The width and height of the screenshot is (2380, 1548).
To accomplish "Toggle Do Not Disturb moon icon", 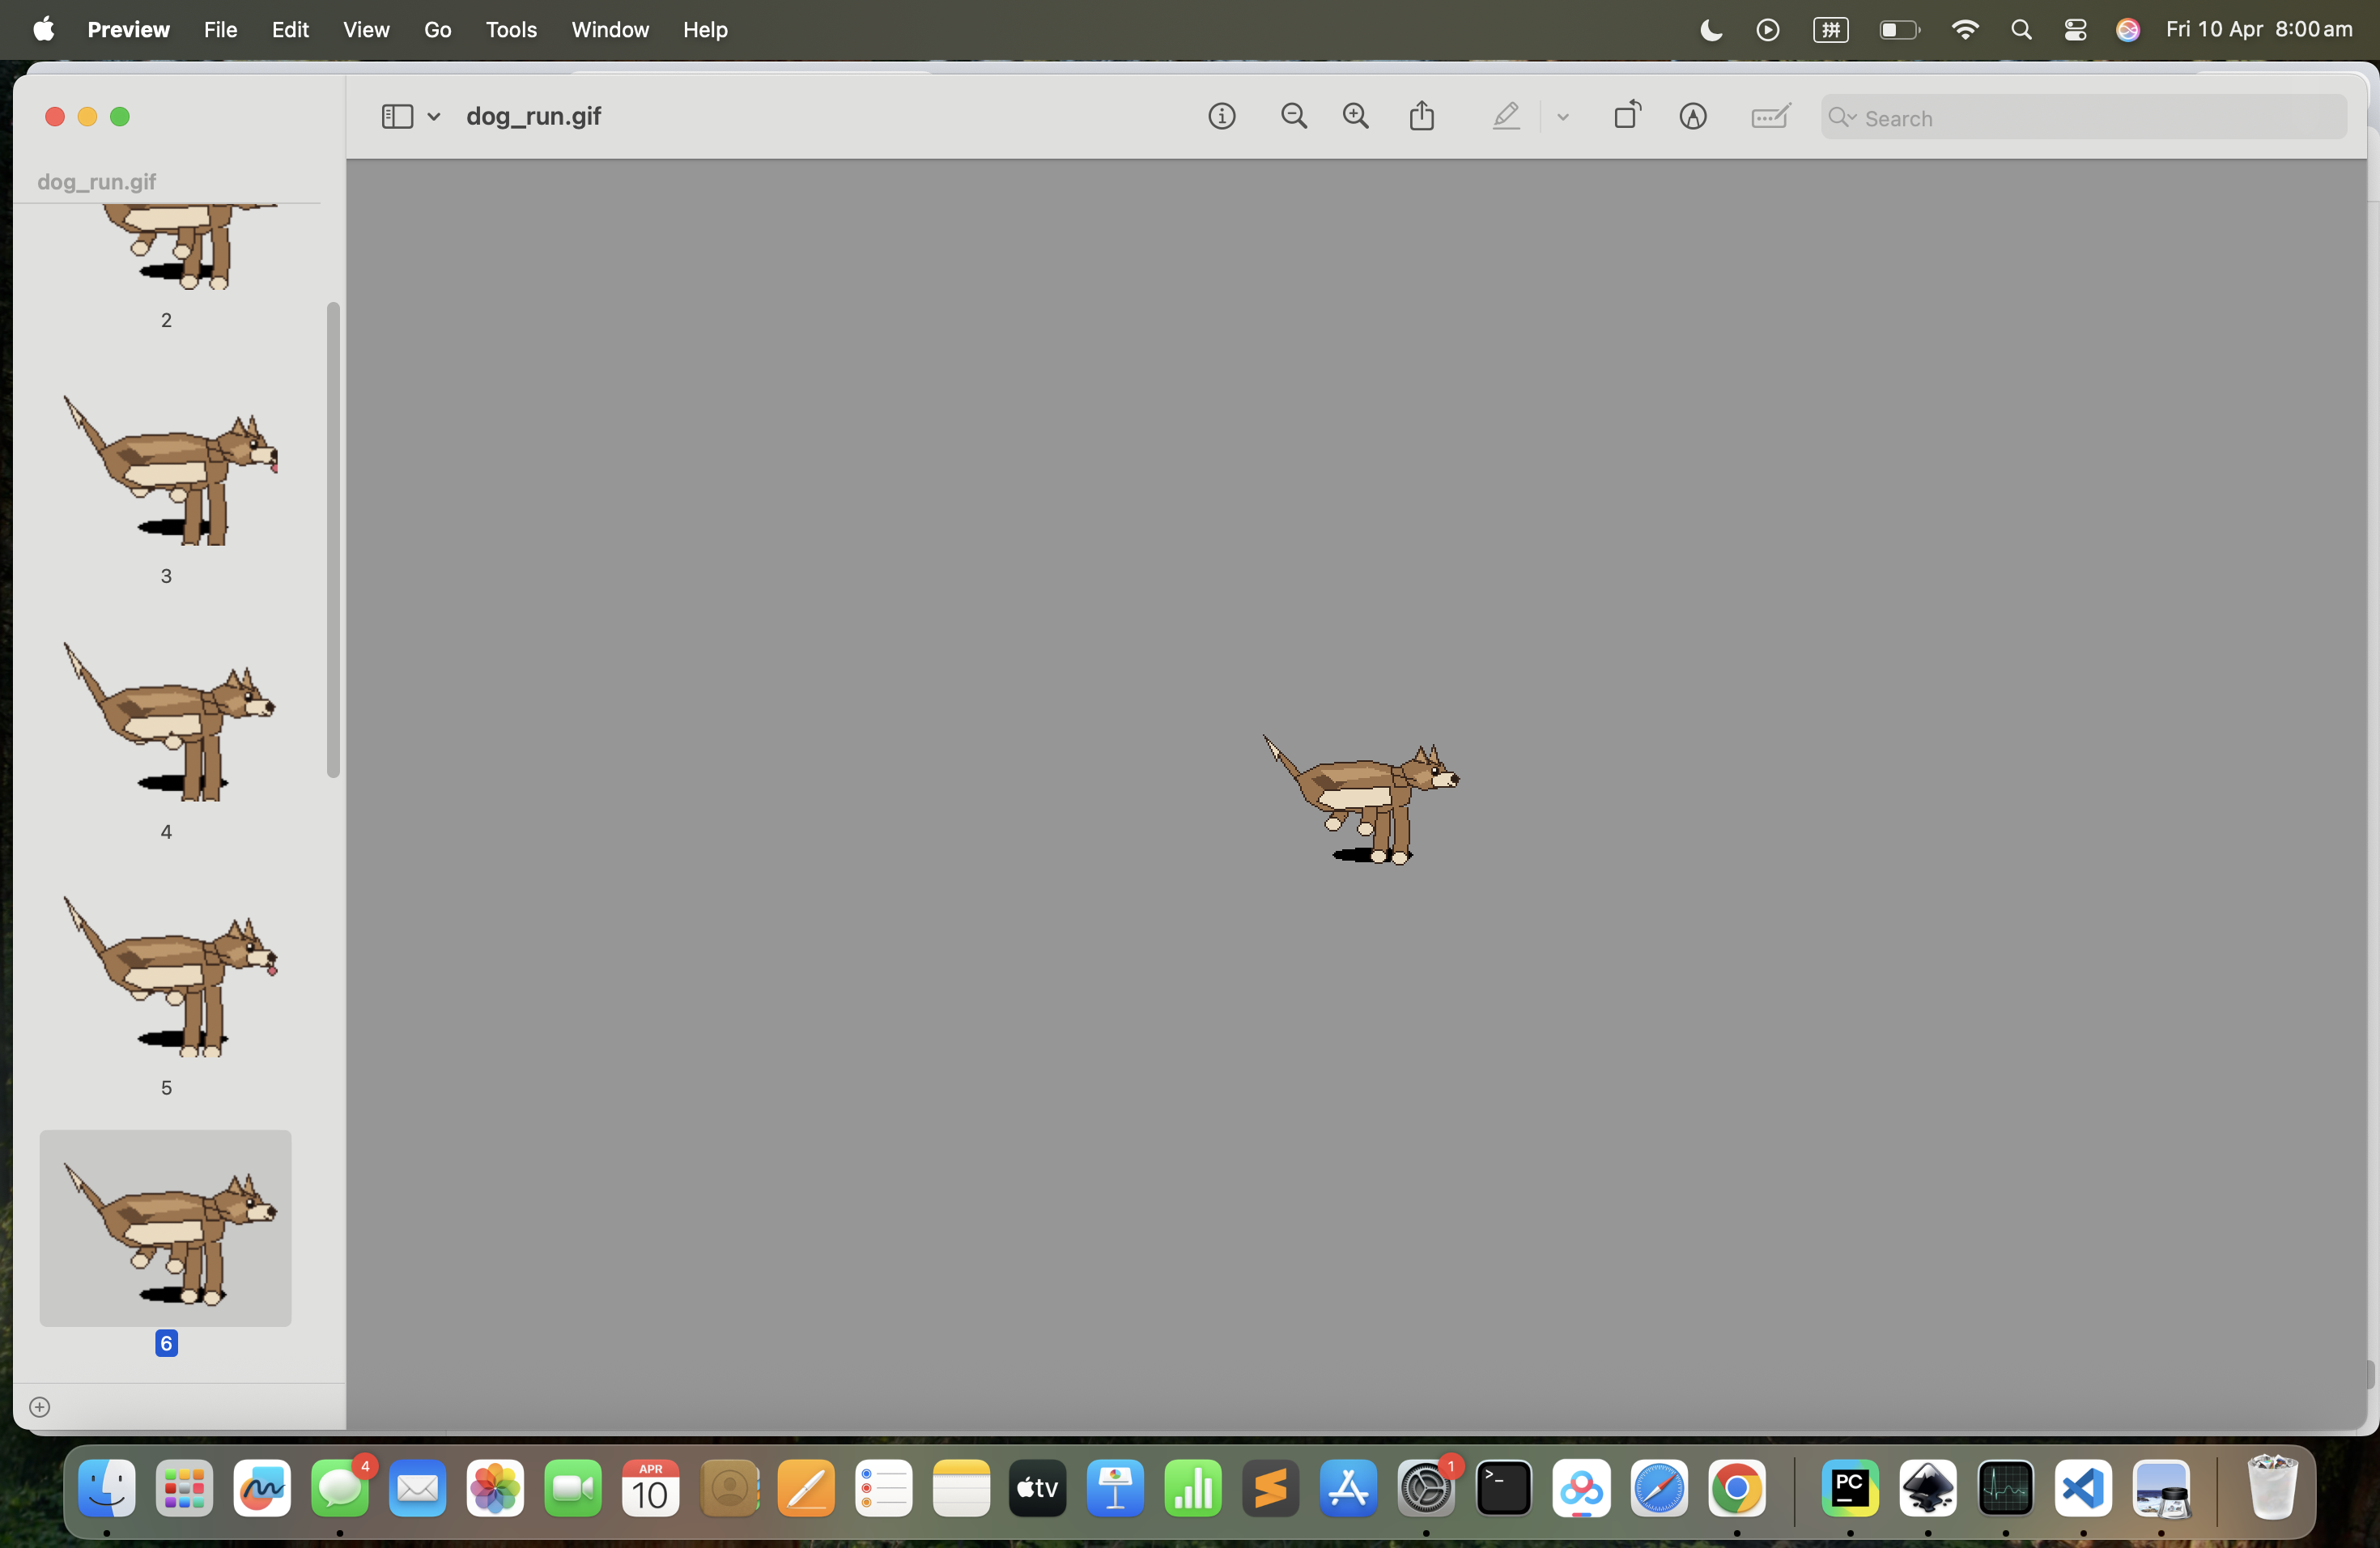I will pyautogui.click(x=1711, y=30).
